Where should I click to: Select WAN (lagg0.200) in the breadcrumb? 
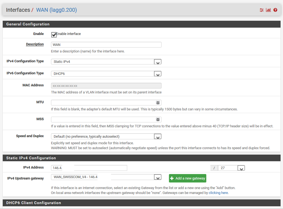tap(56, 10)
